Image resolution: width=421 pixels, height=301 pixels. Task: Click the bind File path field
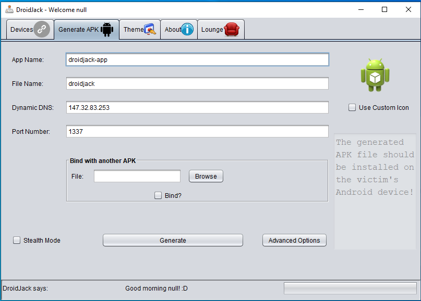click(137, 176)
